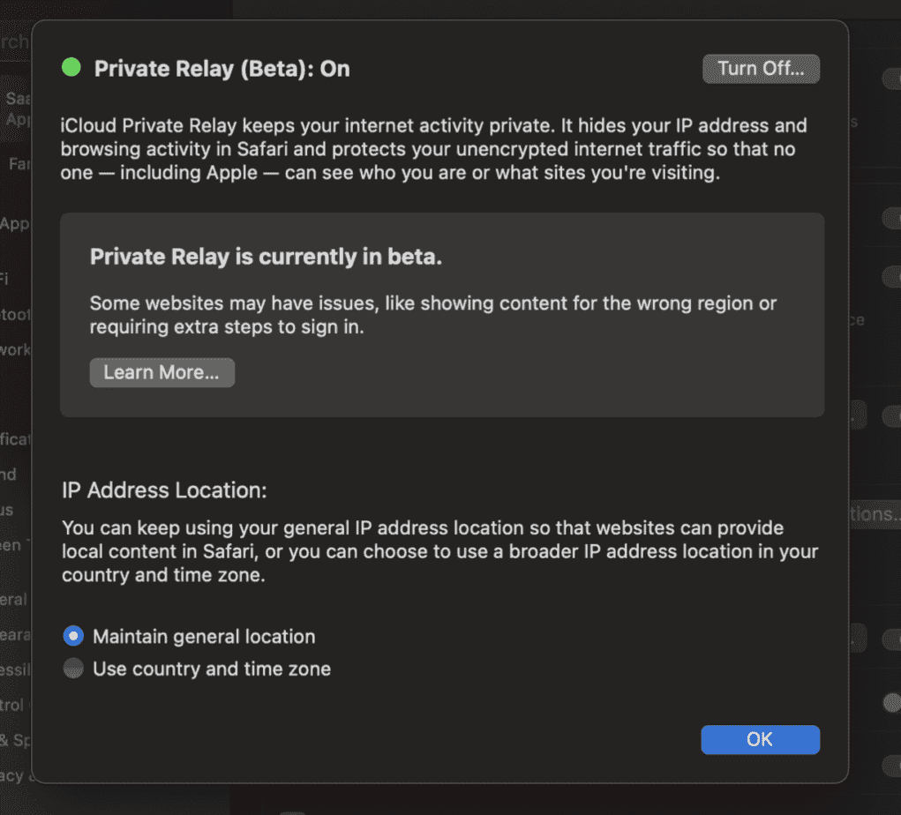Click the 'Private Relay is currently in beta' heading
The height and width of the screenshot is (815, 901).
(266, 258)
